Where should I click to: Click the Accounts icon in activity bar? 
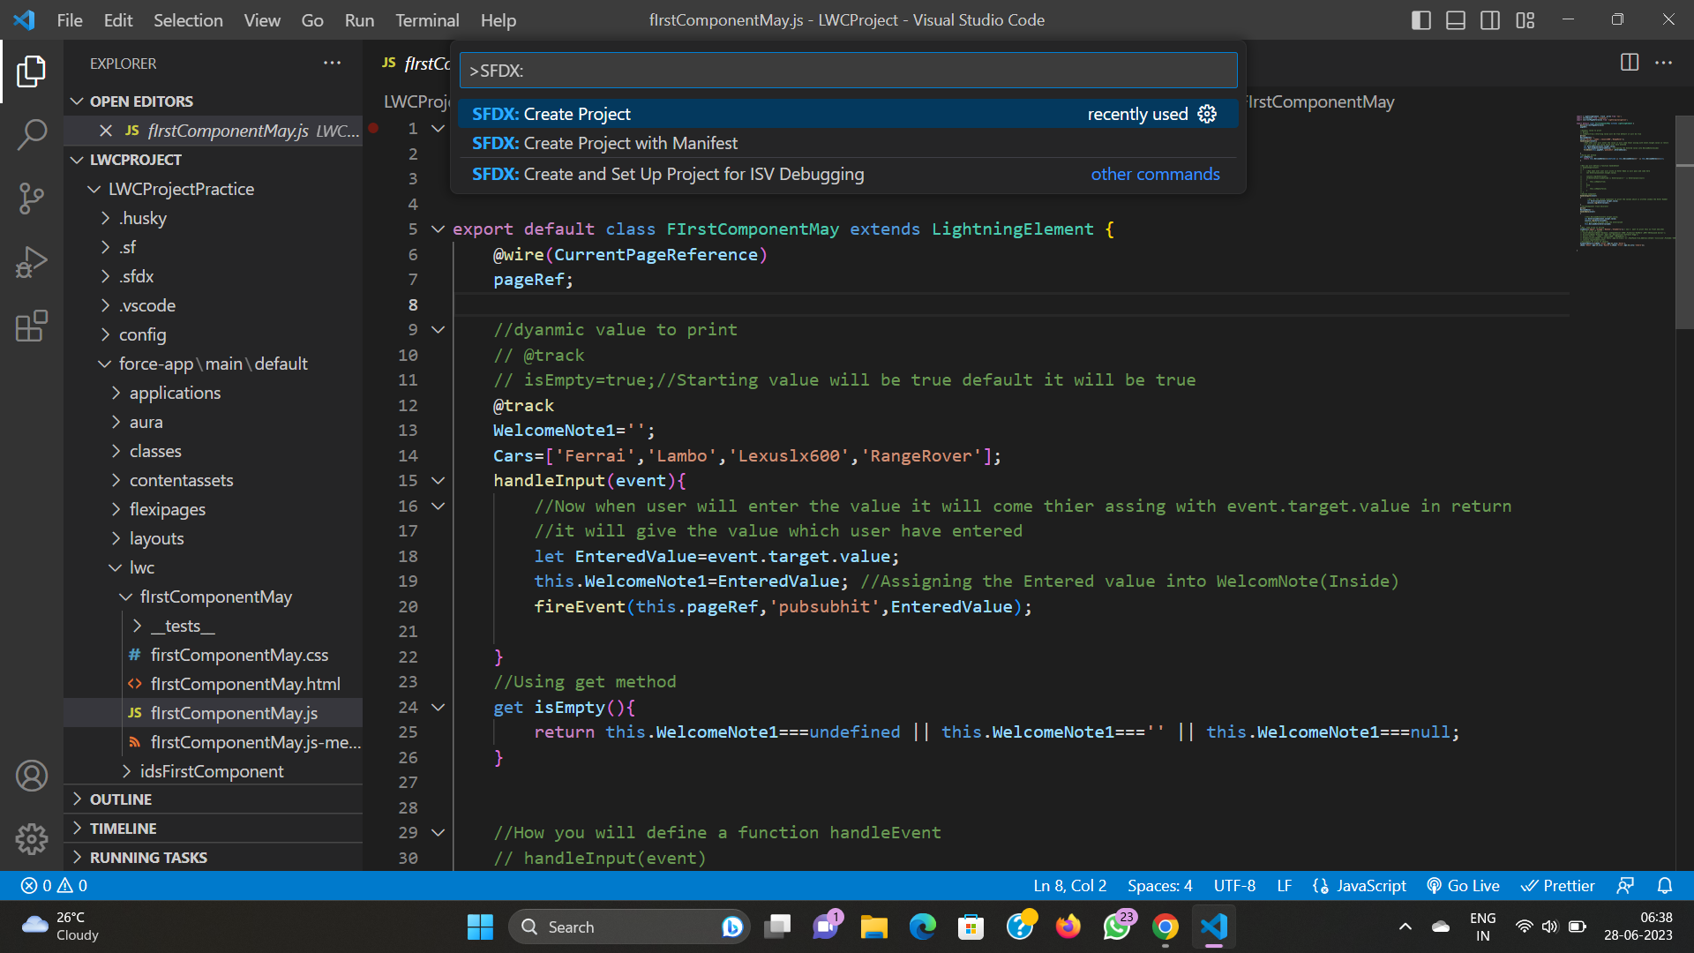click(x=32, y=776)
